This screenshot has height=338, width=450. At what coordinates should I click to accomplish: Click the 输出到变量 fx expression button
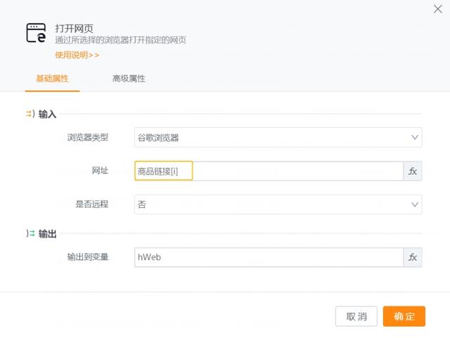[x=413, y=258]
